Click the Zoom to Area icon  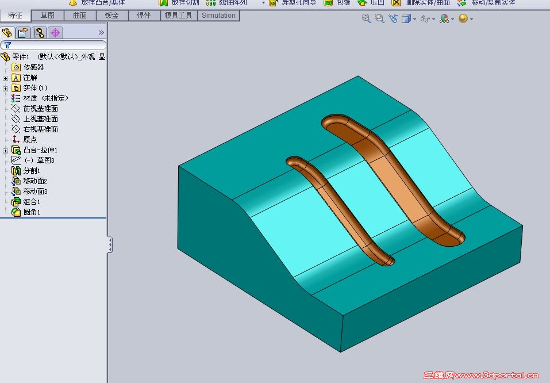coord(379,18)
